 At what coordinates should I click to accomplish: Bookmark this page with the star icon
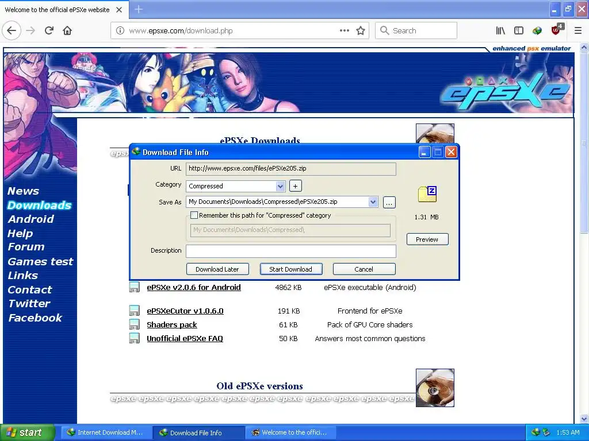click(361, 31)
